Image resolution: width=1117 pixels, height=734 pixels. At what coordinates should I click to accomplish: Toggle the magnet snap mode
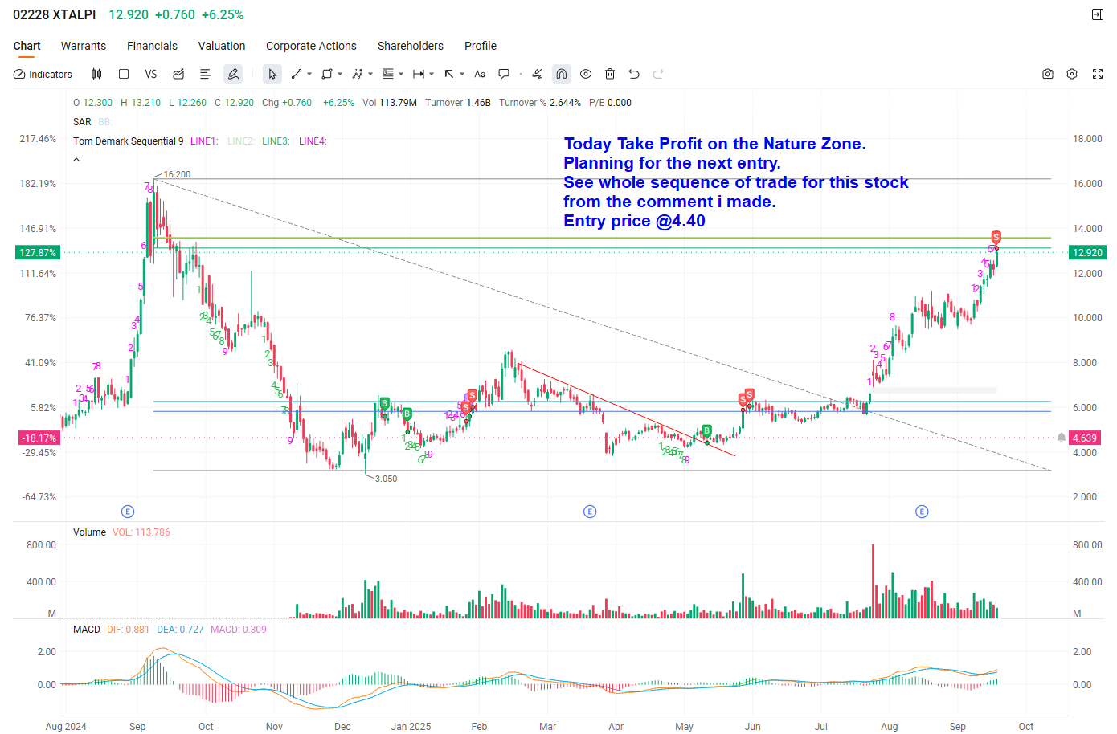click(x=562, y=74)
